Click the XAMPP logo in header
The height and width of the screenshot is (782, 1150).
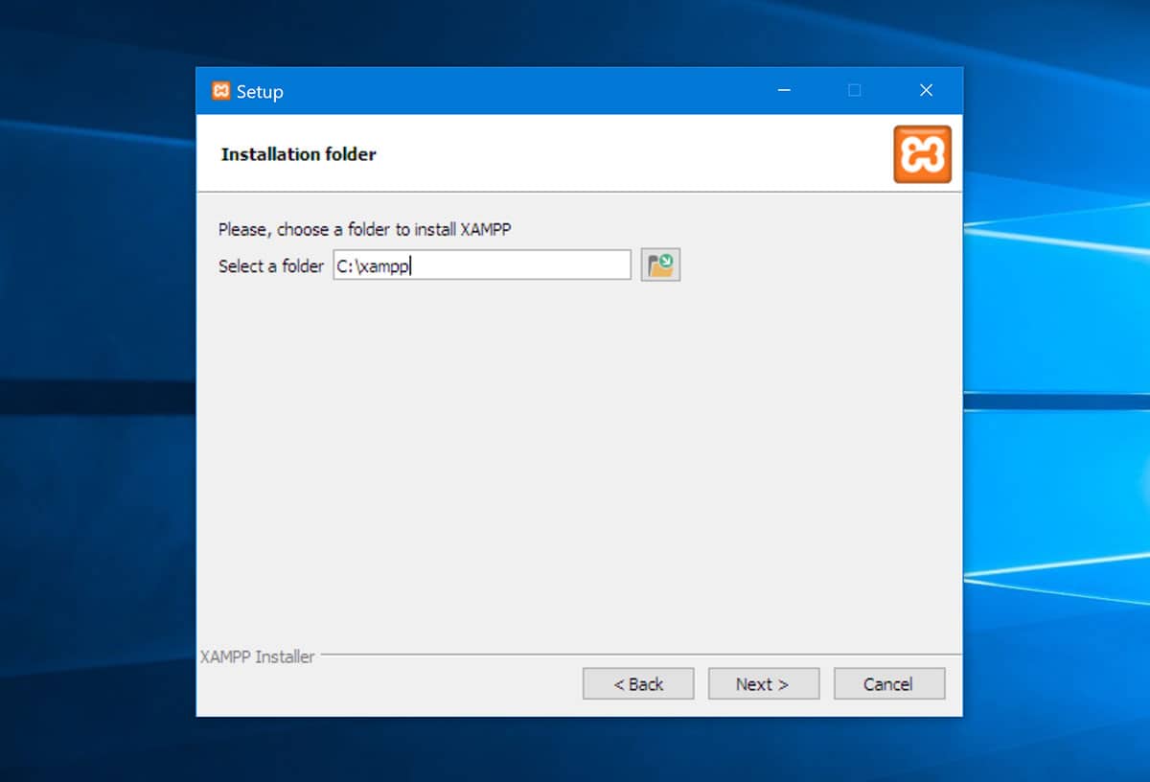point(922,154)
